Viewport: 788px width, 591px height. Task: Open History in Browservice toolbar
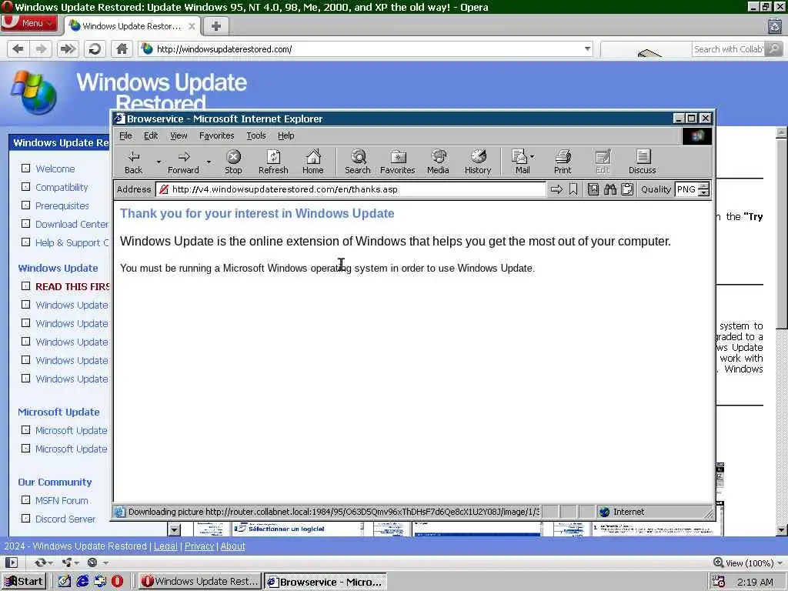tap(478, 162)
